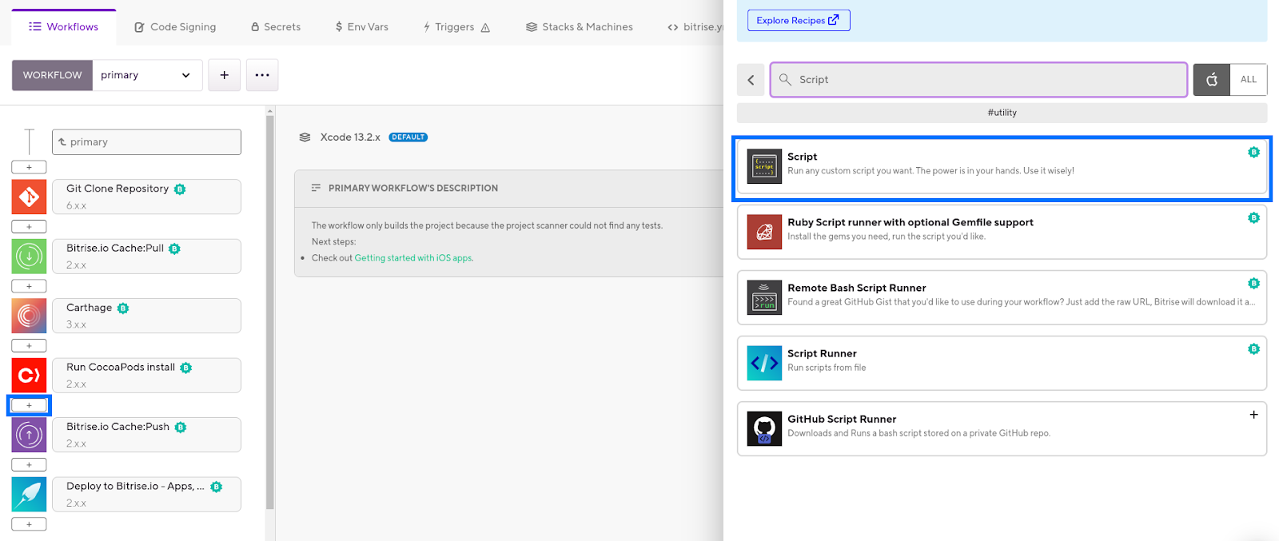Select the Remote Bash Script Runner step
Viewport: 1279px width, 541px height.
(x=1002, y=297)
